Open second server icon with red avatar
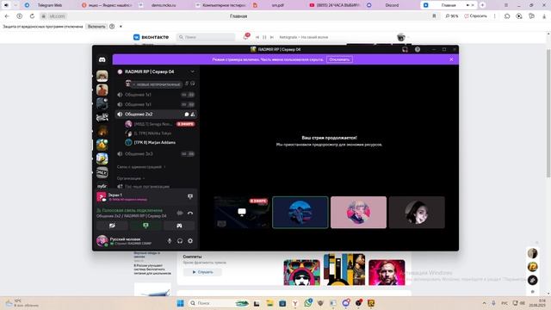Viewport: 551px width, 310px height. pos(102,90)
